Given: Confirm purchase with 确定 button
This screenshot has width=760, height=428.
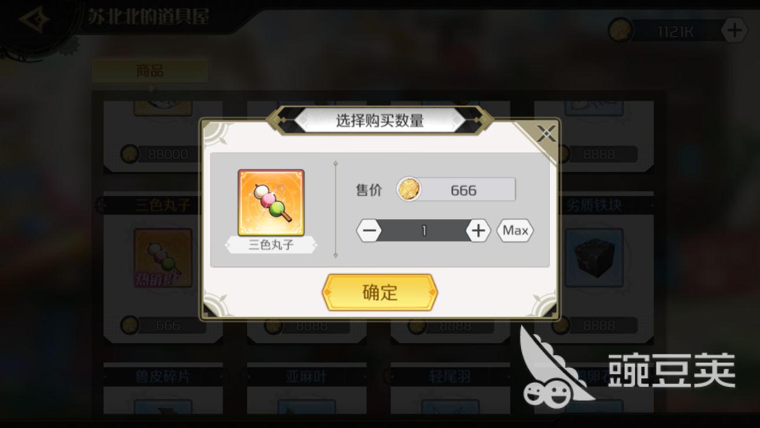Looking at the screenshot, I should coord(380,292).
